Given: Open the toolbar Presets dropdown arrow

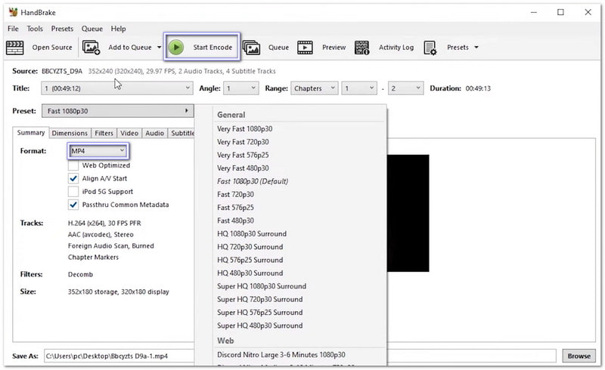Looking at the screenshot, I should (x=476, y=48).
